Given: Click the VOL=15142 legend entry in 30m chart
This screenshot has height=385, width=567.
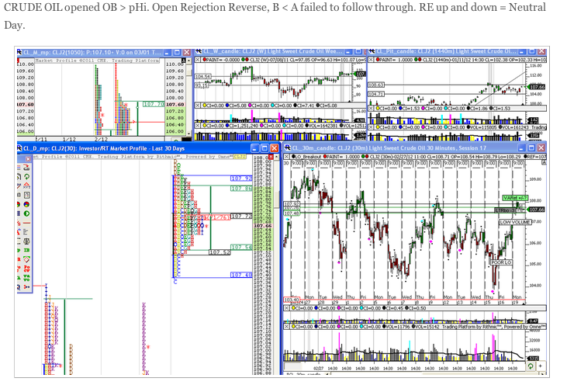Looking at the screenshot, I should (x=426, y=326).
